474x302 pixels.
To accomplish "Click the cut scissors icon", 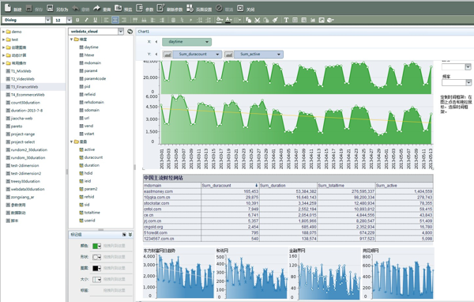I will [258, 20].
